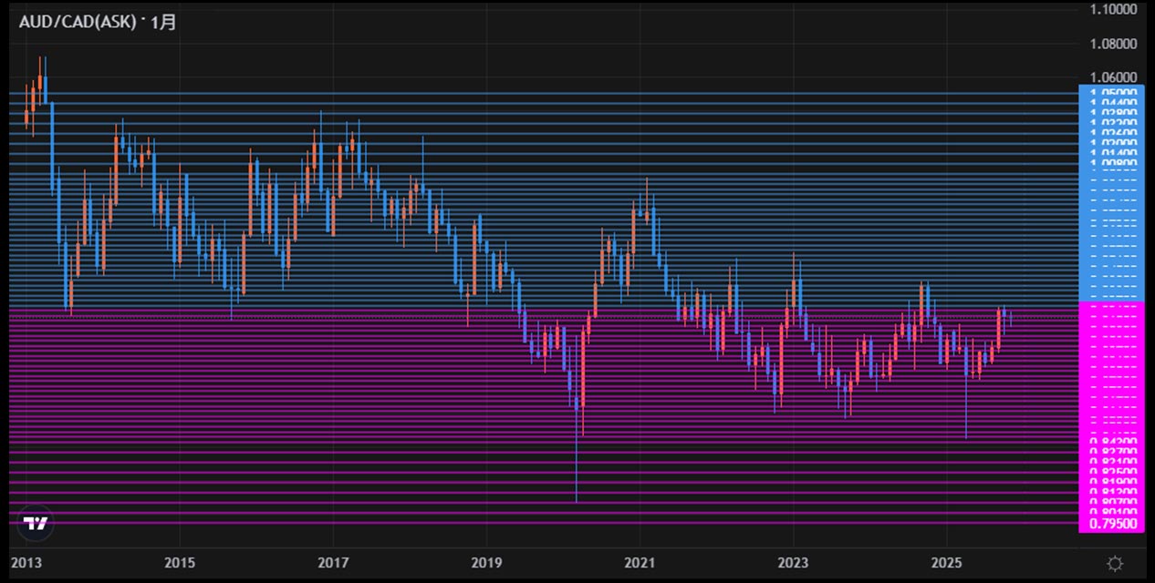
Task: Click the 2013 label on time axis
Action: [26, 564]
